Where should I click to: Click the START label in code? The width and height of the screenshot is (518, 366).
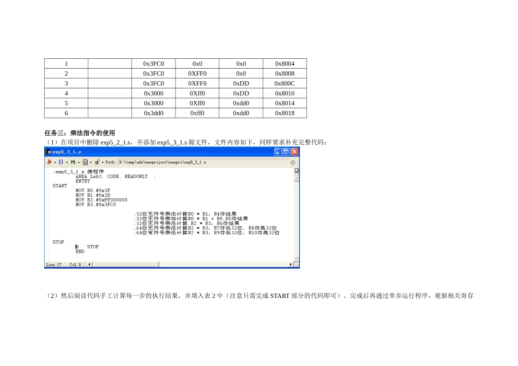coord(60,186)
